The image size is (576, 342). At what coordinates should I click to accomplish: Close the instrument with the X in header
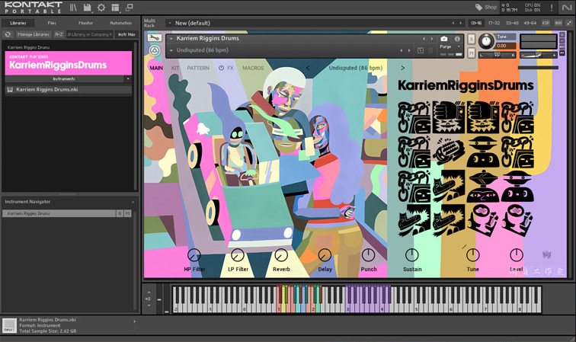(562, 35)
